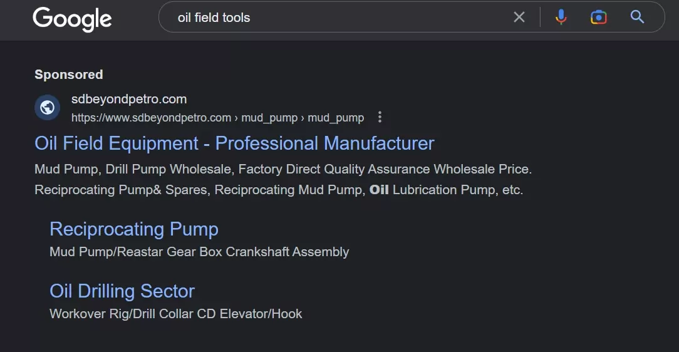
Task: Click the "Workover Rig/Drill Collar" description text
Action: click(x=175, y=314)
